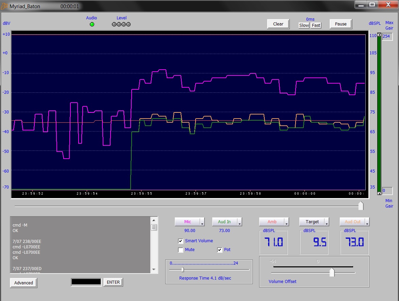This screenshot has height=301, width=399.
Task: Click the log scrollbar thumb
Action: [x=154, y=227]
